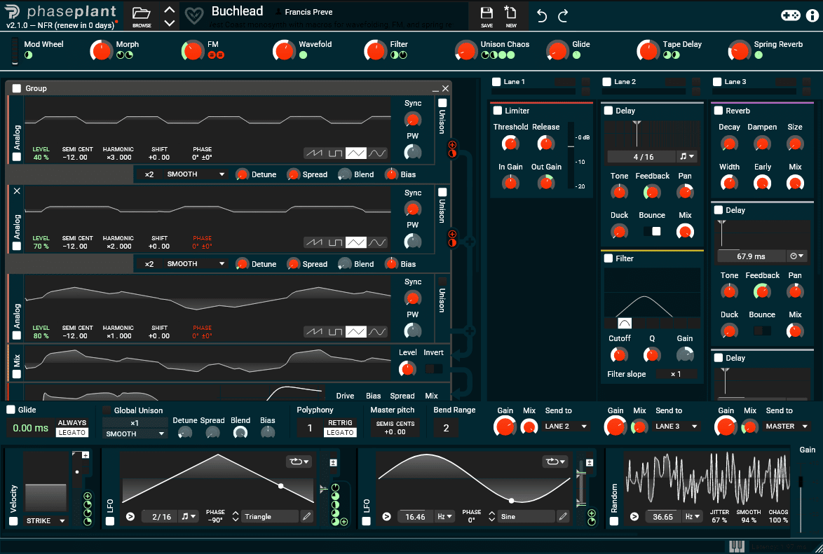Favorite the Buchlead preset with heart icon
823x554 pixels.
(194, 15)
